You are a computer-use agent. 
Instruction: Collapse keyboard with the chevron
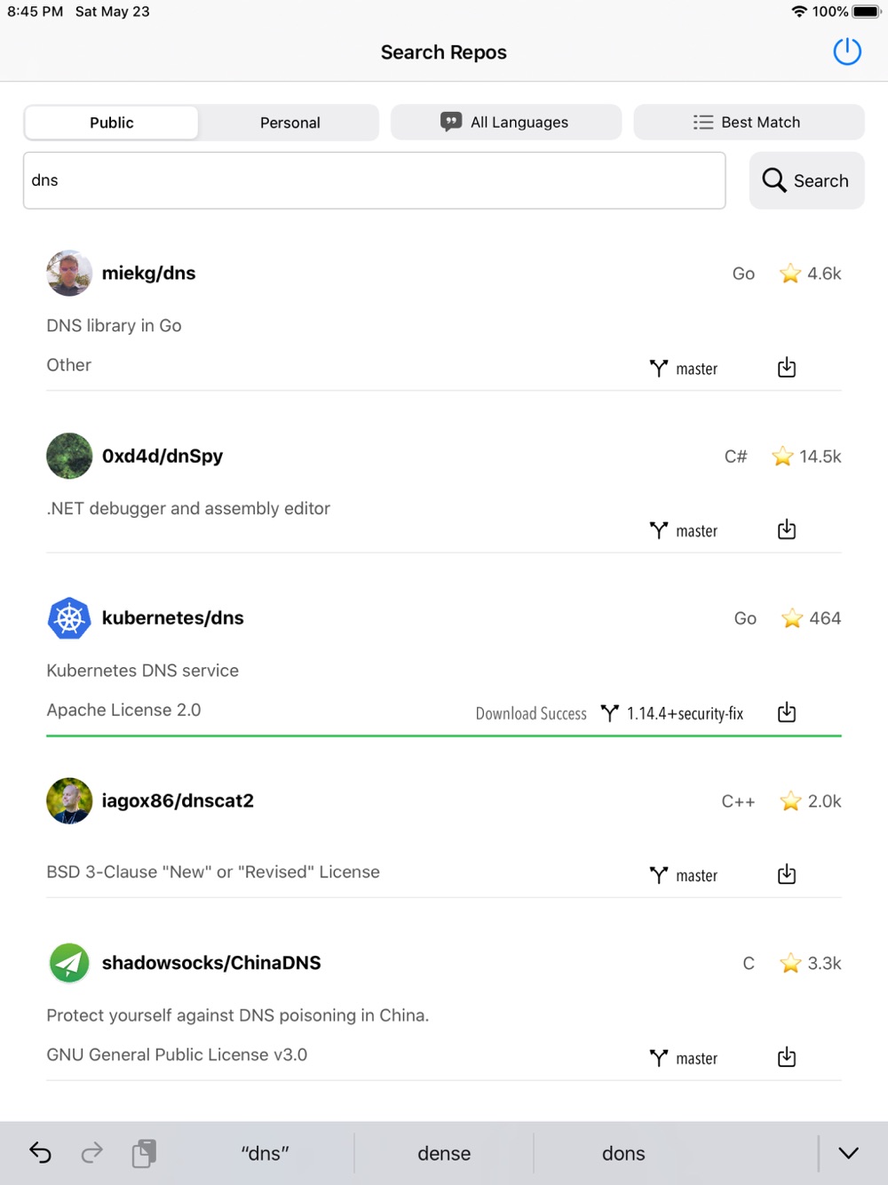[x=848, y=1153]
